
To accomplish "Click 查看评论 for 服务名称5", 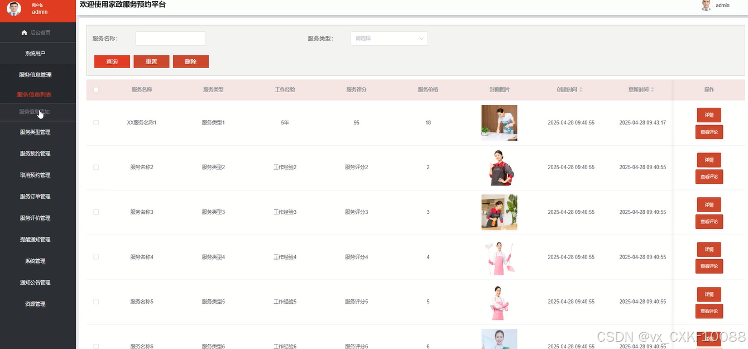I will pos(709,311).
